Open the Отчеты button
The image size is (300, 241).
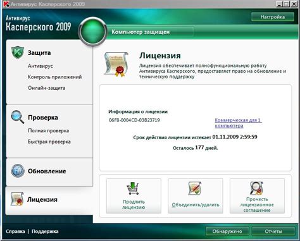(273, 232)
